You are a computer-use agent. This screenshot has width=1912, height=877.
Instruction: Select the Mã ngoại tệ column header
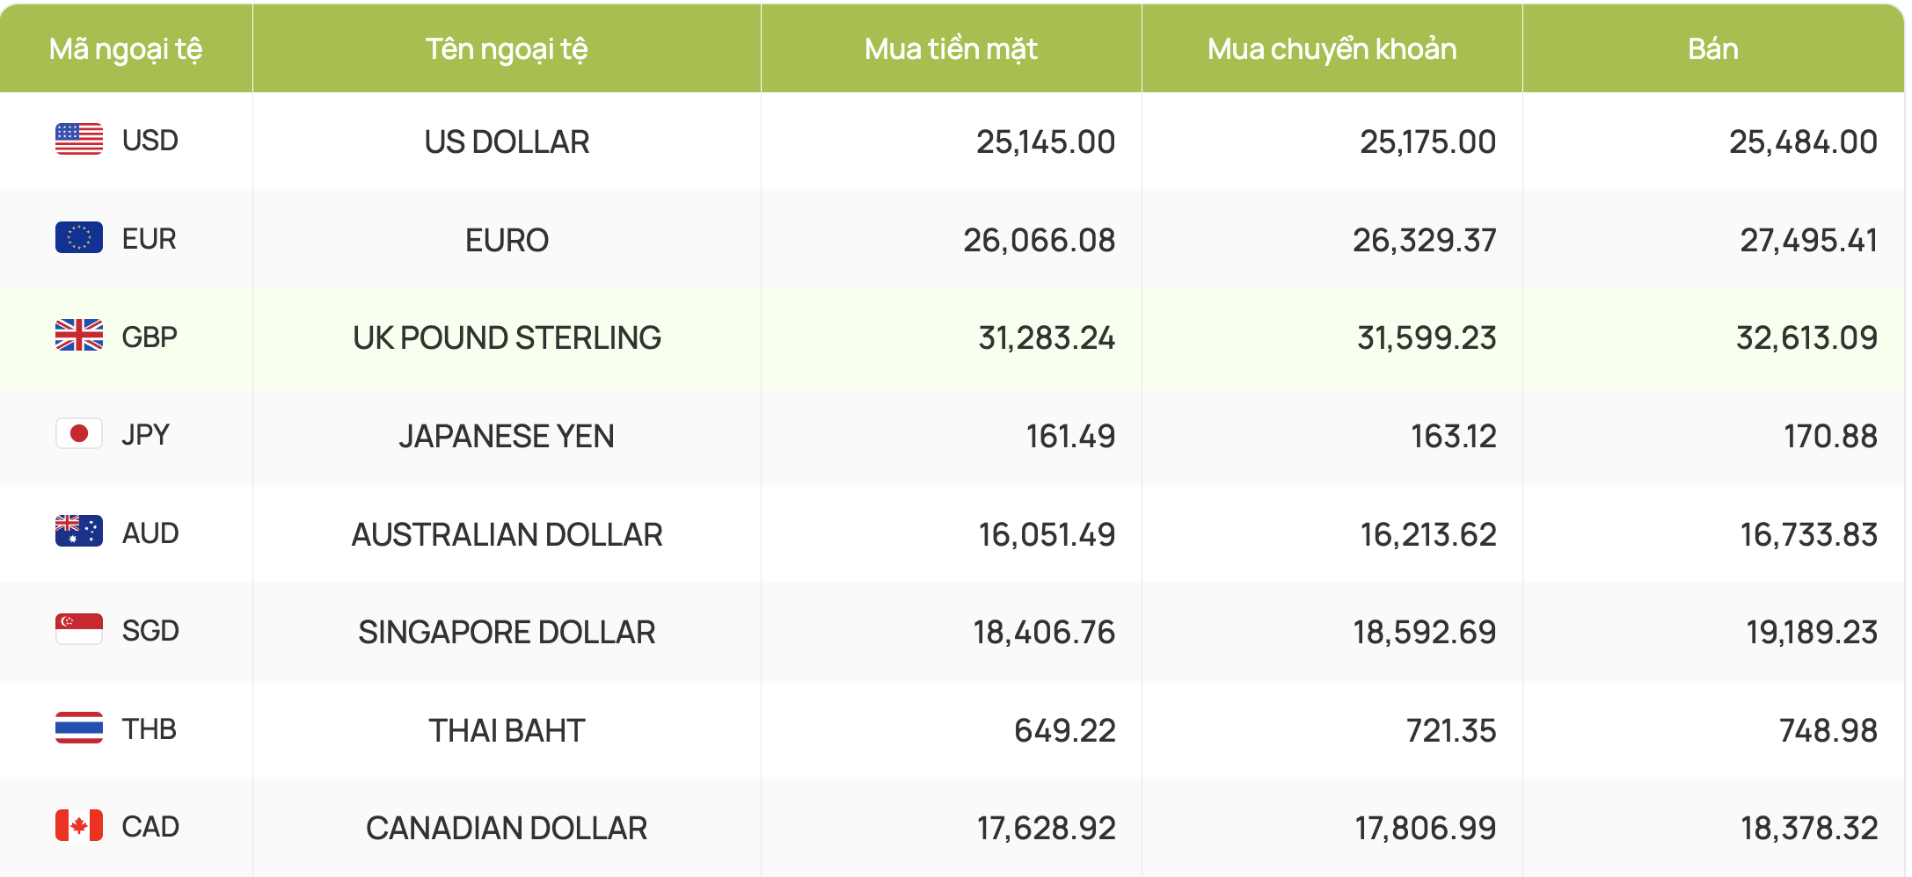[x=126, y=49]
